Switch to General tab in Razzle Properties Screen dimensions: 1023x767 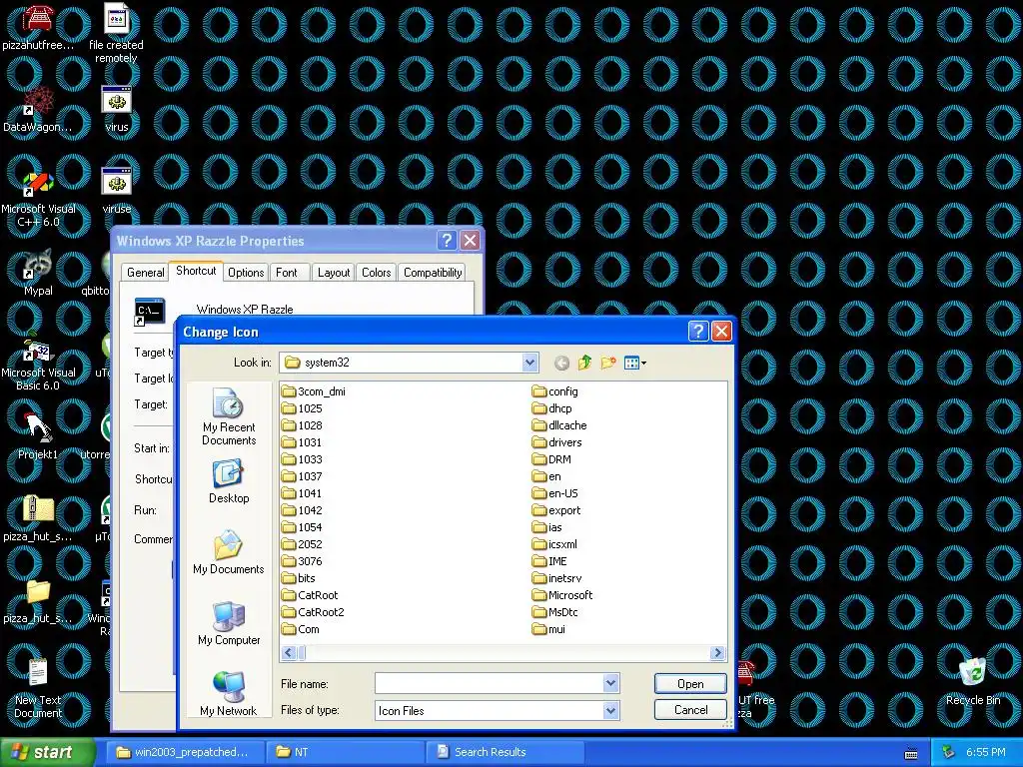(145, 273)
